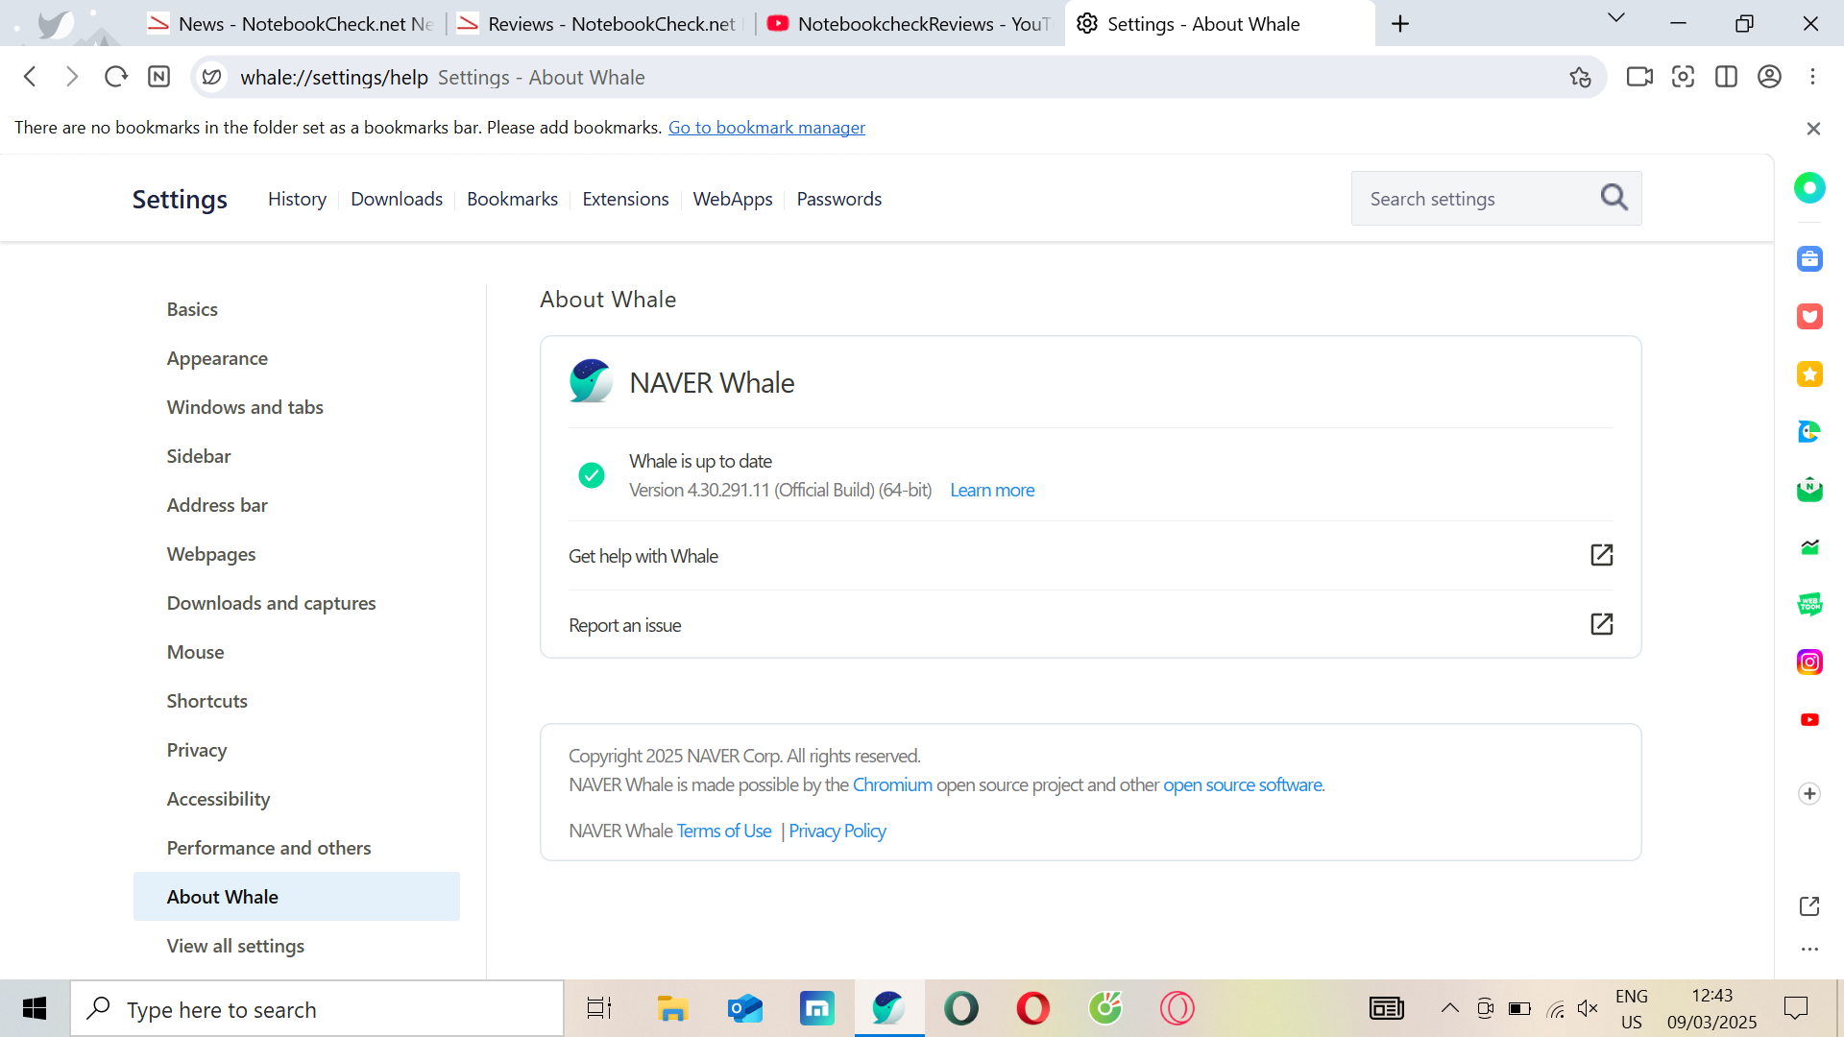The image size is (1844, 1037).
Task: Open the Chromium project link
Action: [x=892, y=784]
